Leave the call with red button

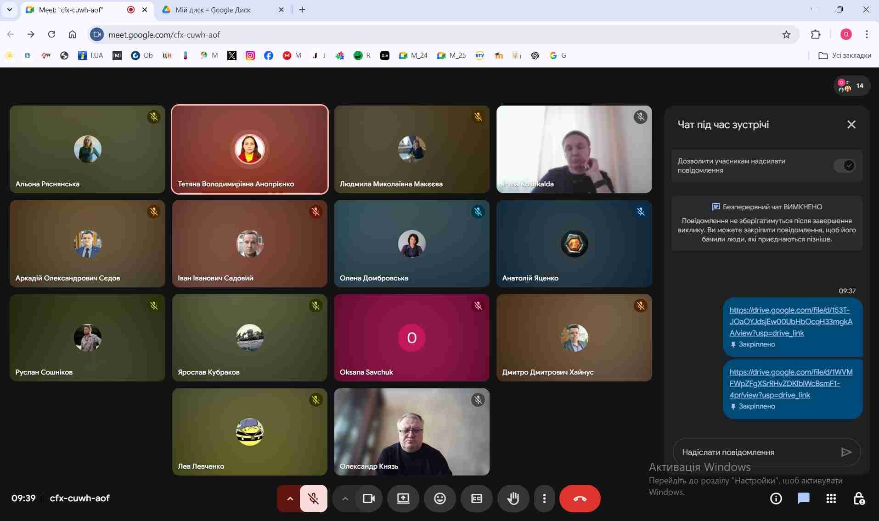[x=580, y=499]
